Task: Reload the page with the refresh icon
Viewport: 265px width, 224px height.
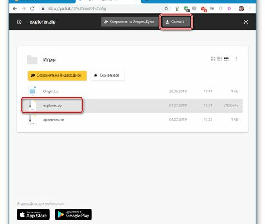Action: pos(32,8)
